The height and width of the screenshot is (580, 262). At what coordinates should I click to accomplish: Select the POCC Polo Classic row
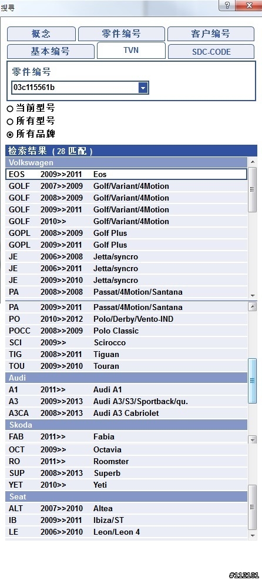126,331
